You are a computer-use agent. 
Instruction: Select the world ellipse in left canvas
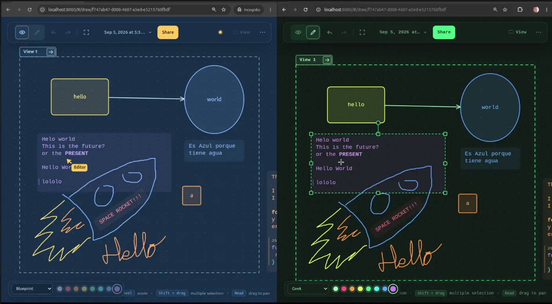214,99
